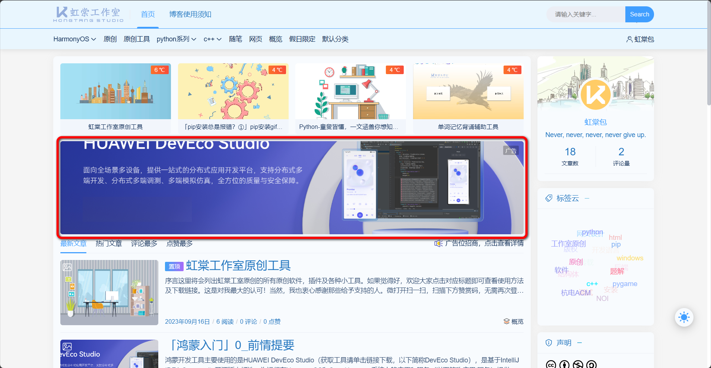Click 0 点赞 on first article
Image resolution: width=711 pixels, height=368 pixels.
272,321
